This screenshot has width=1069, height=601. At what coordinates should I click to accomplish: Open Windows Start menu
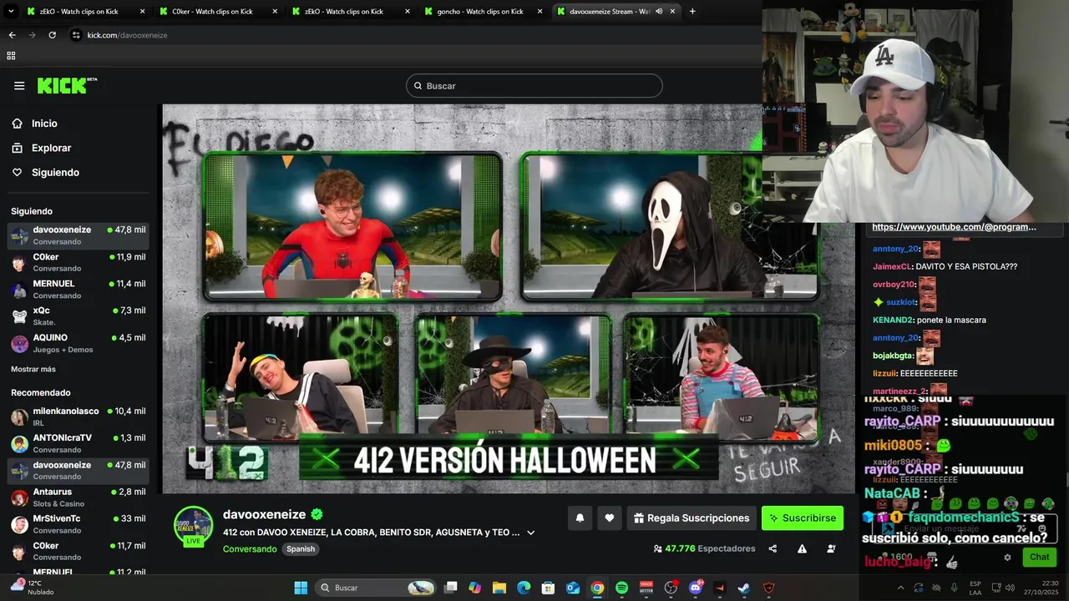coord(301,588)
